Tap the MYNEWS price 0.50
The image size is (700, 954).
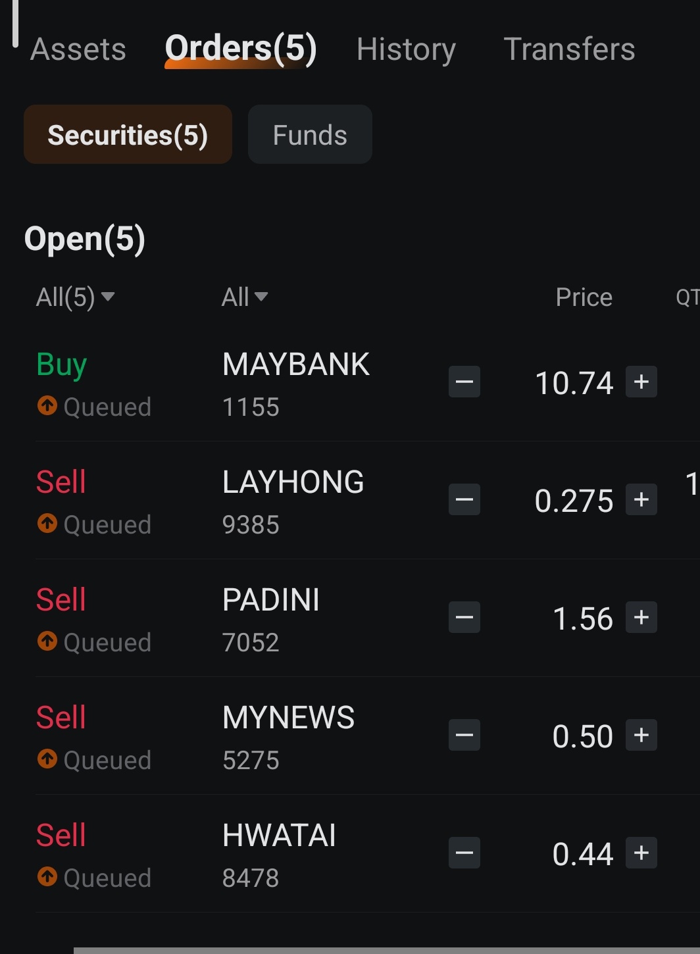(583, 736)
